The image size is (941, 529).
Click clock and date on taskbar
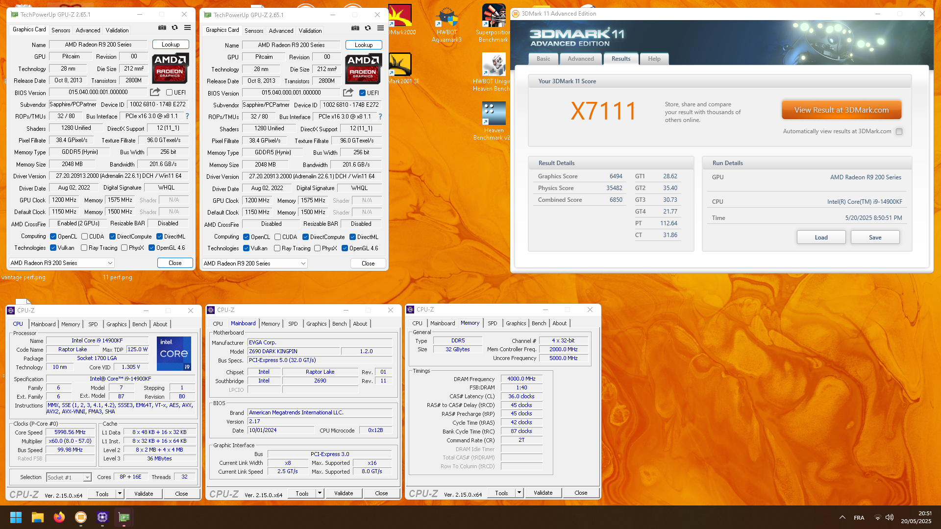(x=916, y=517)
